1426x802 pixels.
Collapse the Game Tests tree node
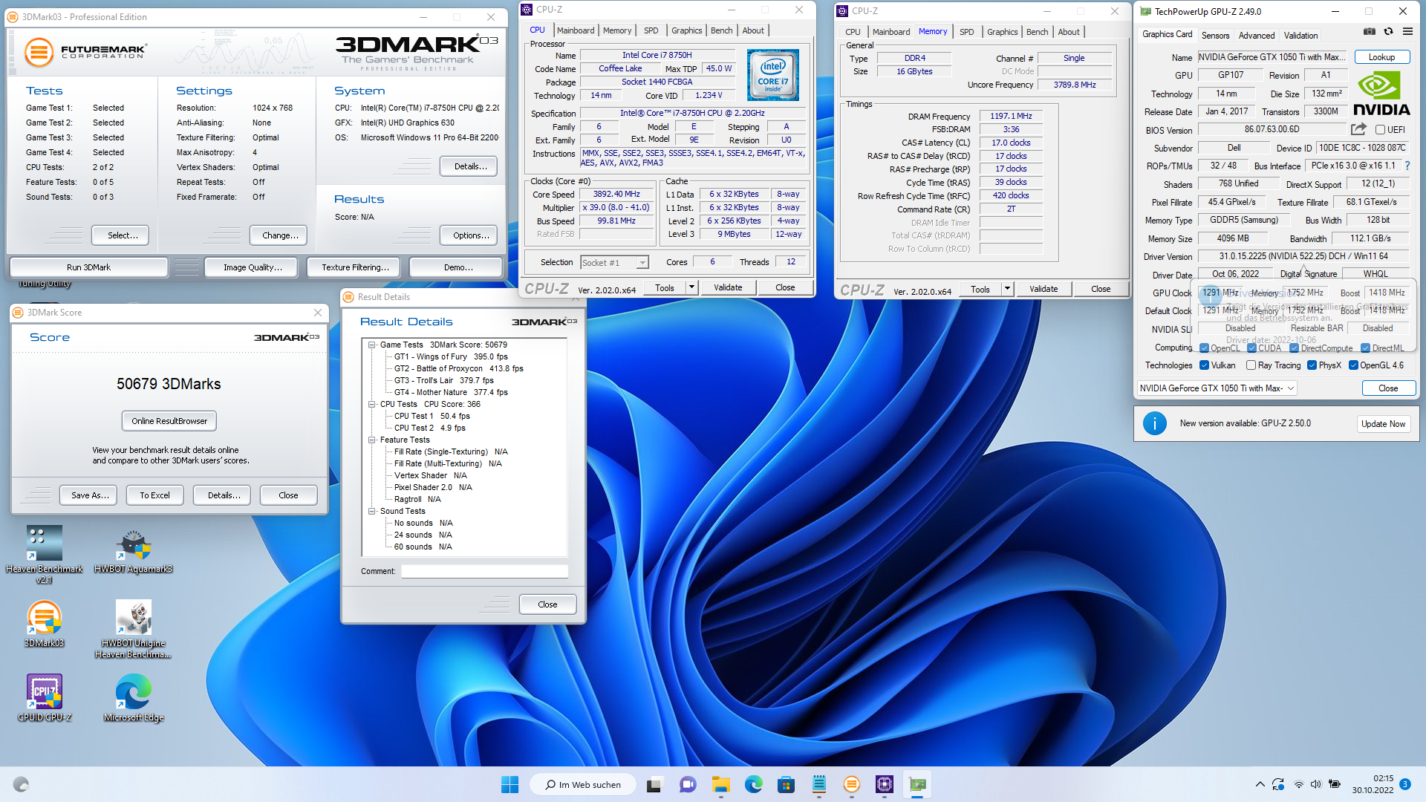[x=371, y=345]
